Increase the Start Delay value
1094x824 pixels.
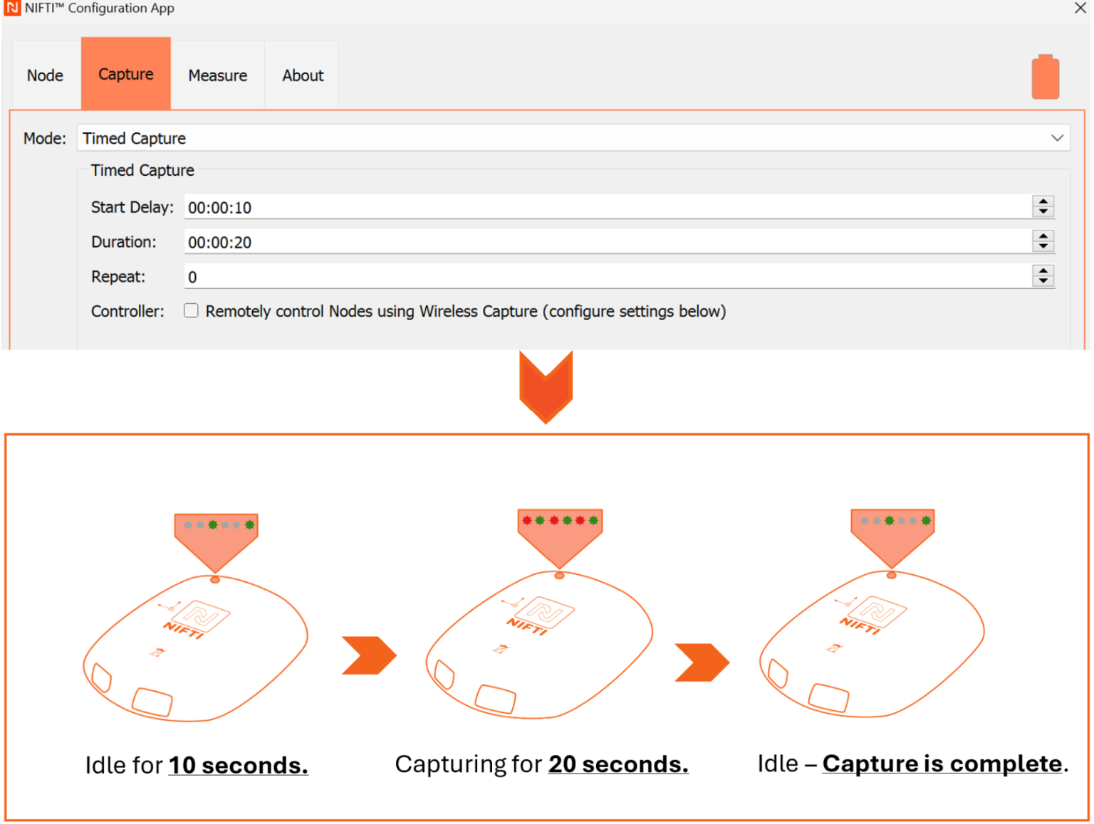click(x=1043, y=201)
